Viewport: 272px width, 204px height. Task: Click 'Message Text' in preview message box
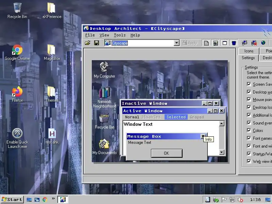coord(140,142)
